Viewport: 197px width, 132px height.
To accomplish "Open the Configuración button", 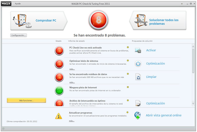I will tap(19, 35).
